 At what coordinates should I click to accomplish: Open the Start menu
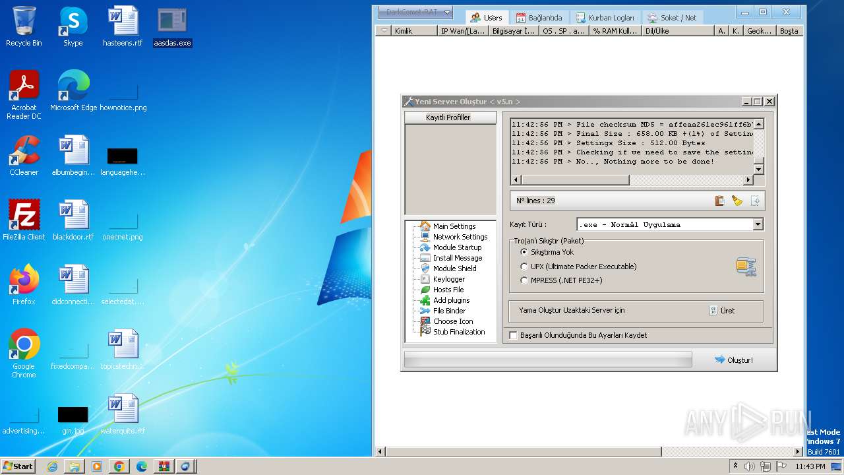click(x=18, y=466)
